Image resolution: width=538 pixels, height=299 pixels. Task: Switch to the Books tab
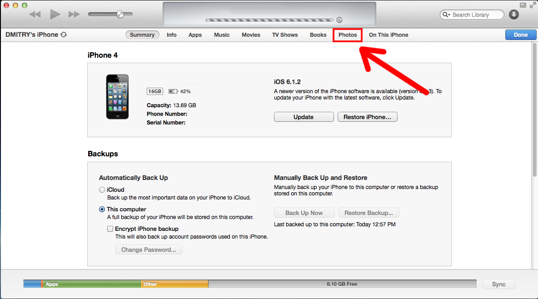pyautogui.click(x=318, y=35)
